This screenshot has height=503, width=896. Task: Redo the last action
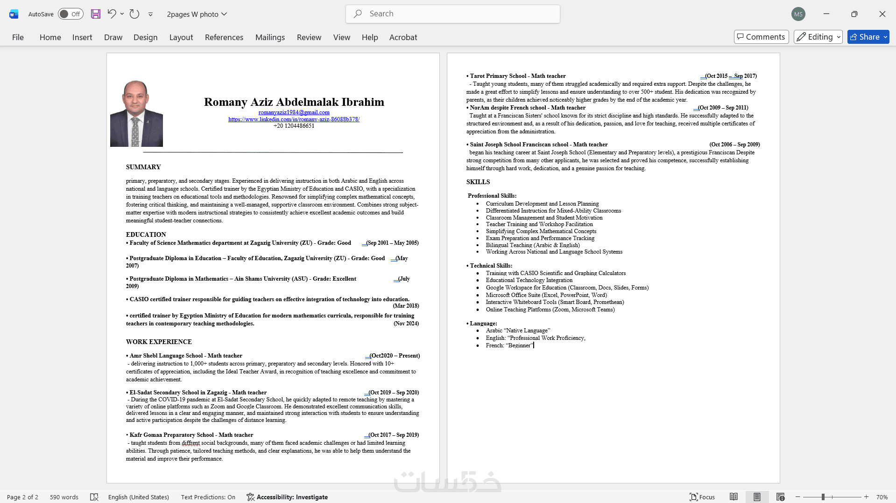pyautogui.click(x=134, y=14)
